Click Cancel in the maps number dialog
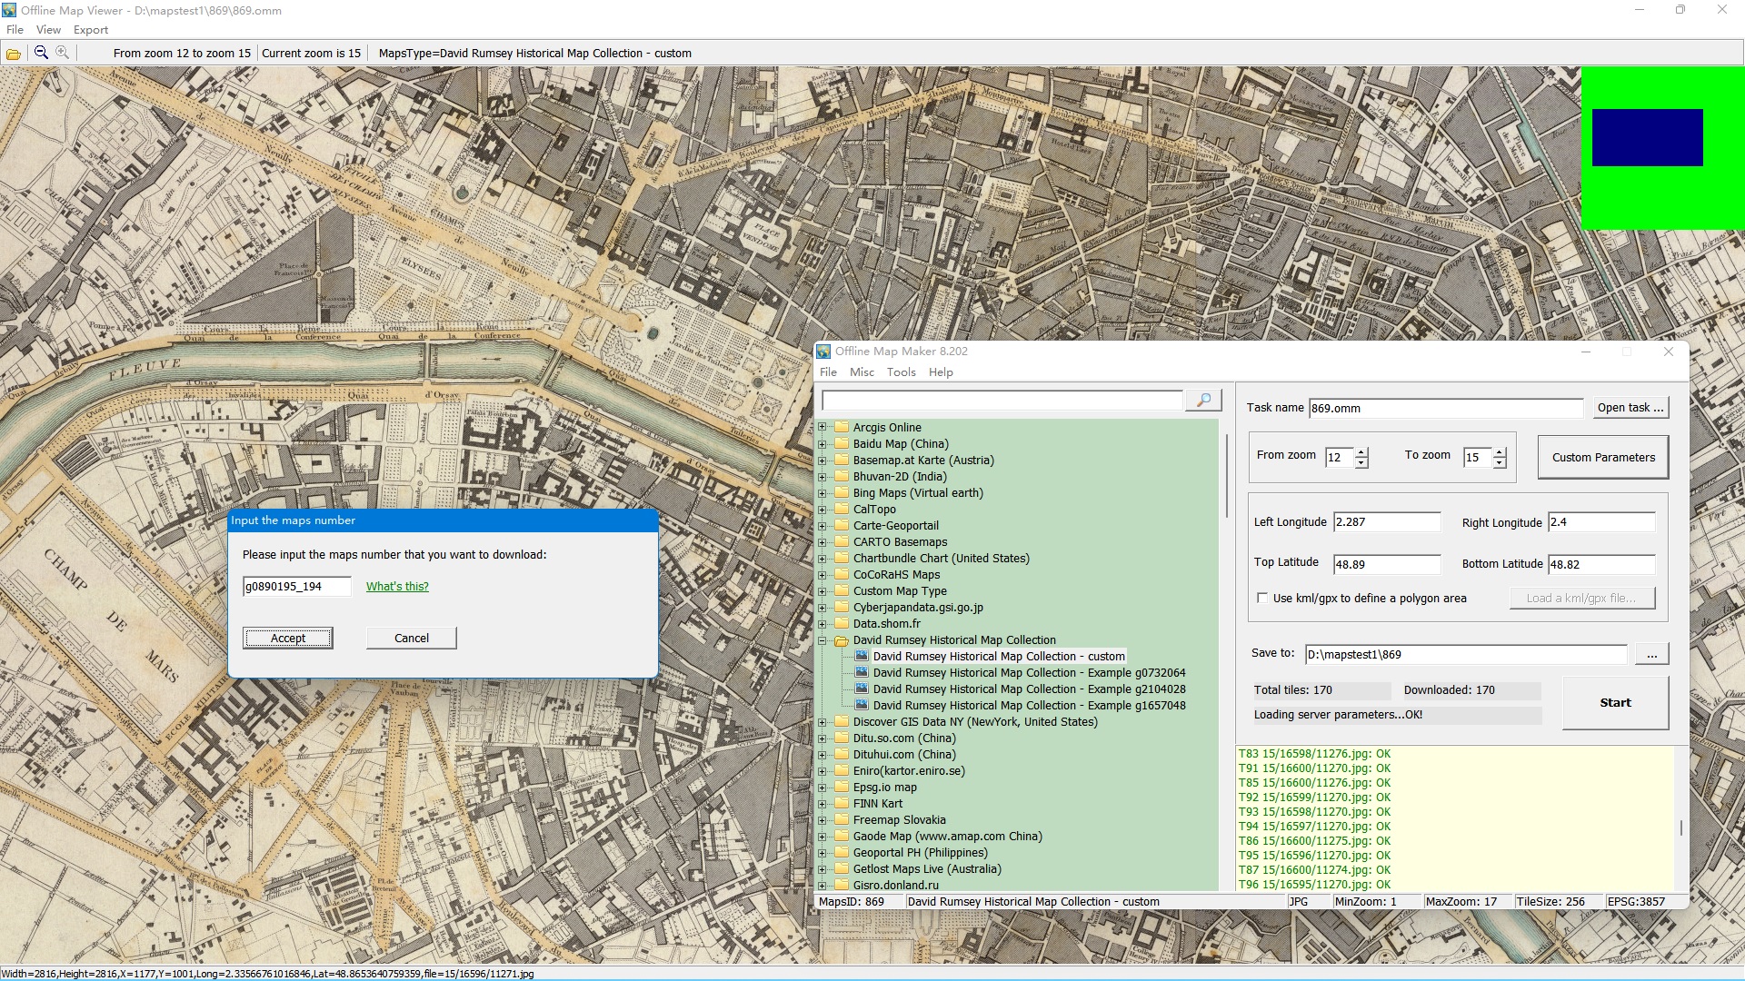1745x981 pixels. tap(412, 638)
